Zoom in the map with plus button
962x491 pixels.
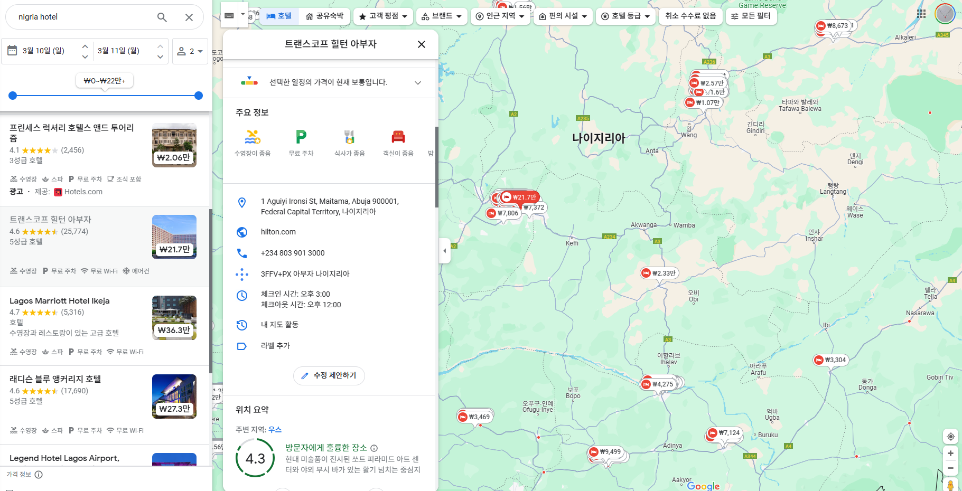pos(950,454)
